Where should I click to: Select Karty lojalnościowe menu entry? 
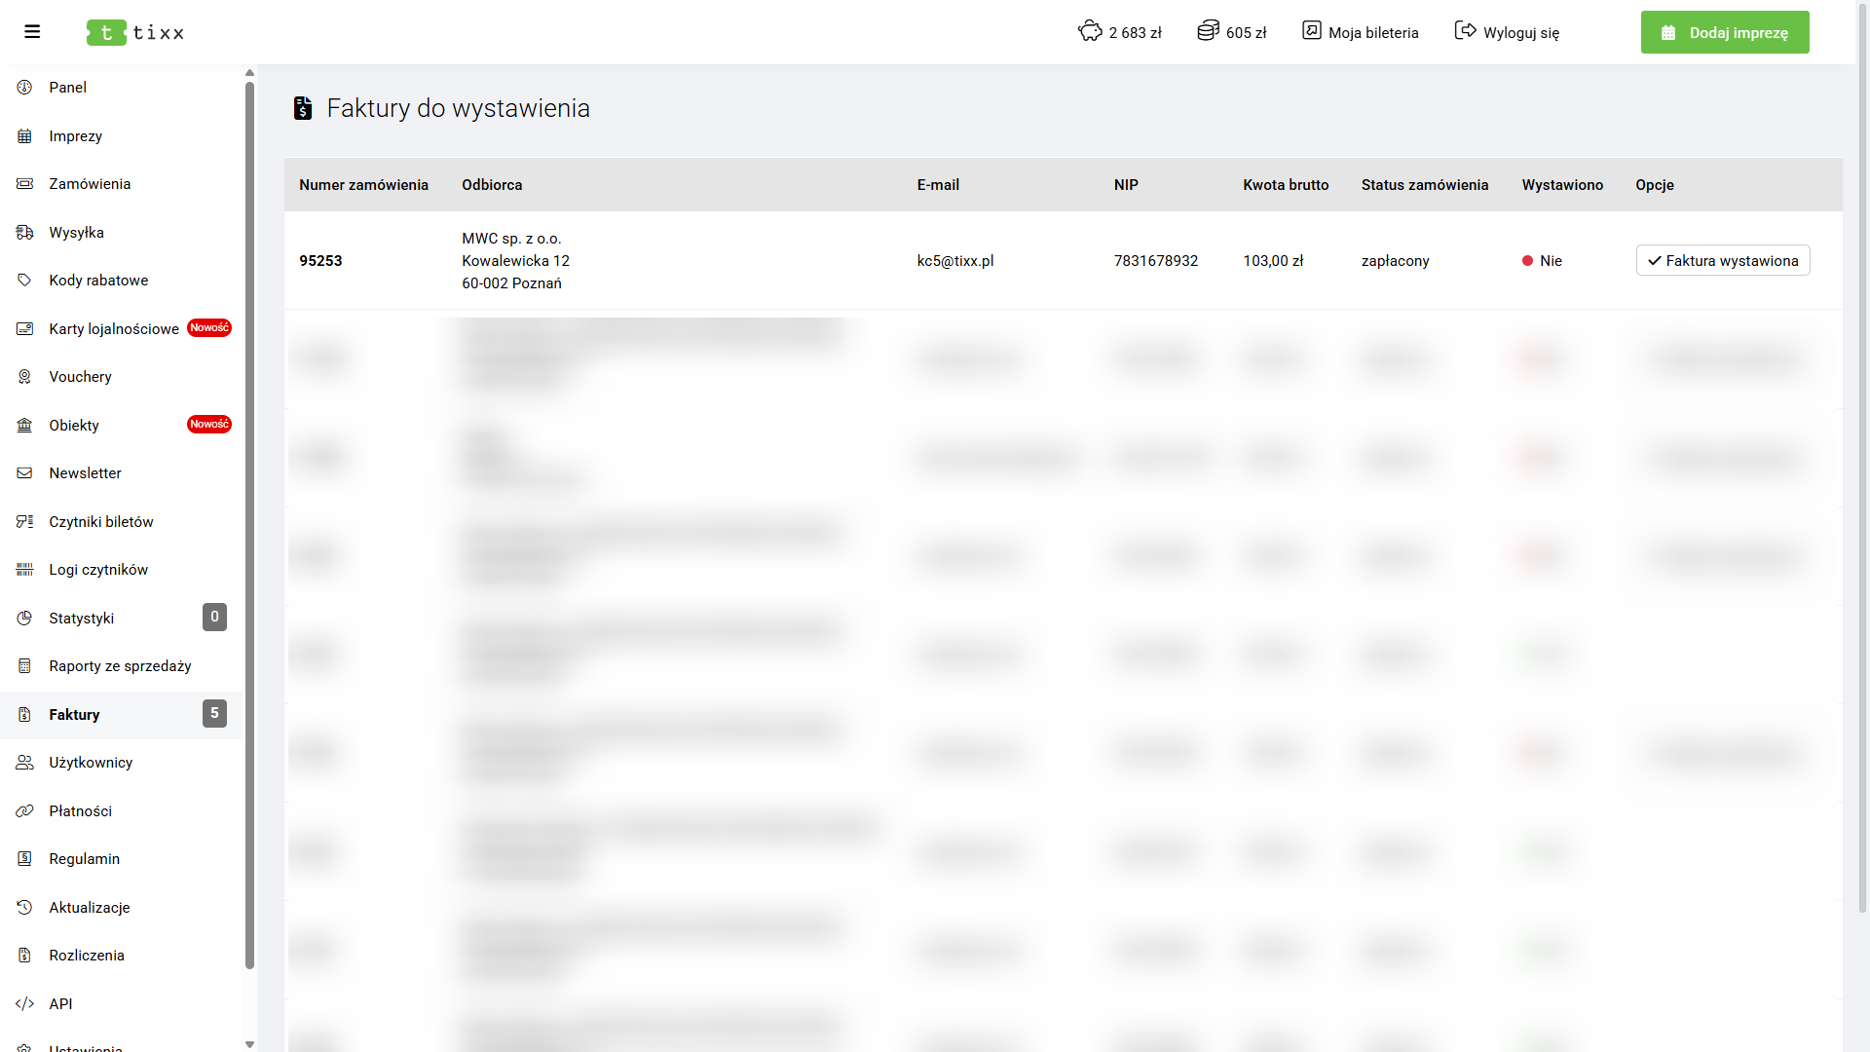pos(114,329)
